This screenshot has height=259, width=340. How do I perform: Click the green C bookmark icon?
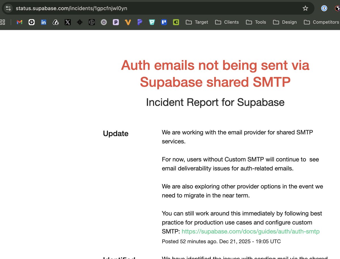176,22
